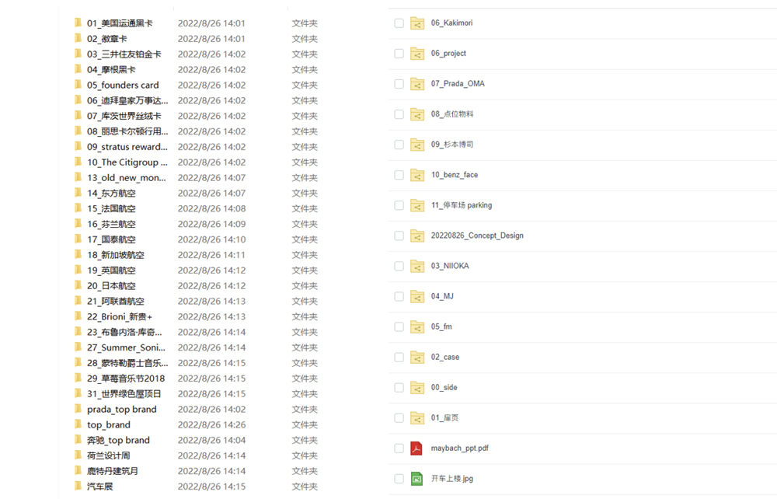
Task: Open the 20220826_Concept_Design folder icon
Action: tap(417, 236)
